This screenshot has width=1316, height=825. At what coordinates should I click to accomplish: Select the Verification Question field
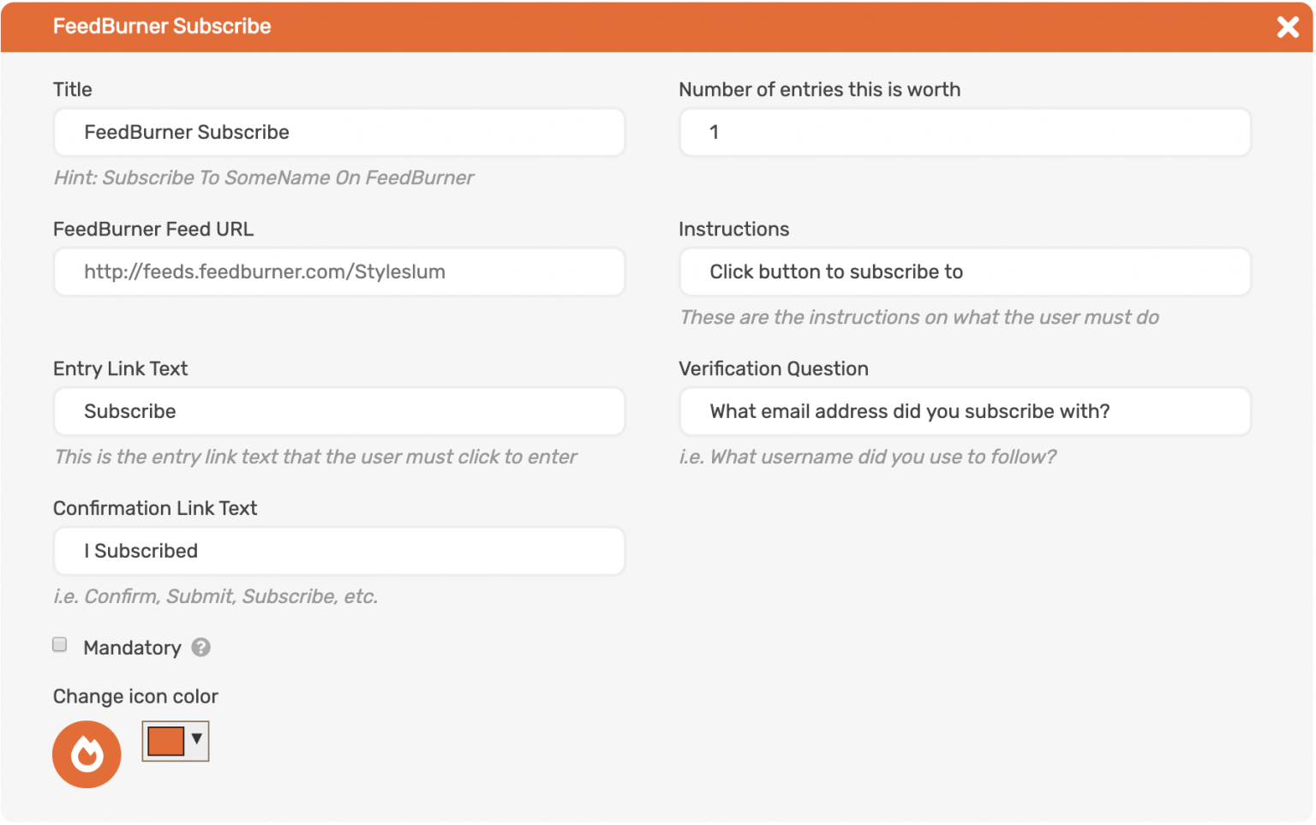(965, 411)
